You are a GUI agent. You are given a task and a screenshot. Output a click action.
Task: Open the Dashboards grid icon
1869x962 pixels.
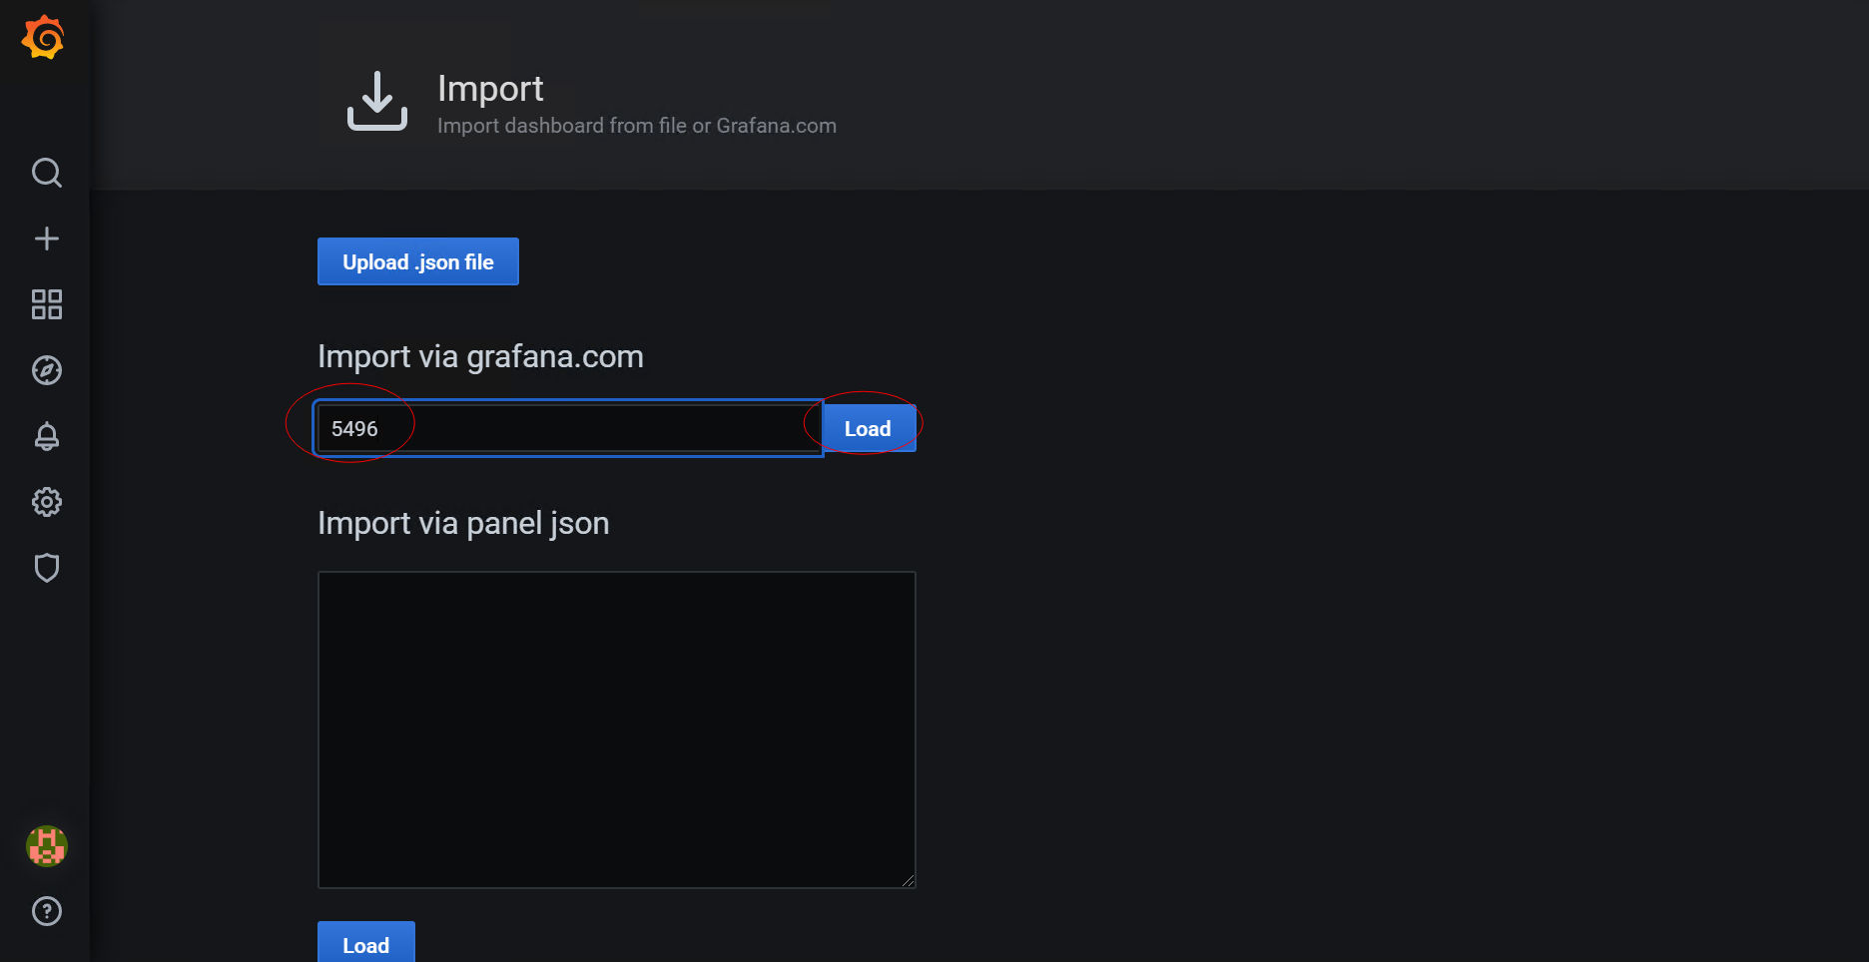(47, 304)
